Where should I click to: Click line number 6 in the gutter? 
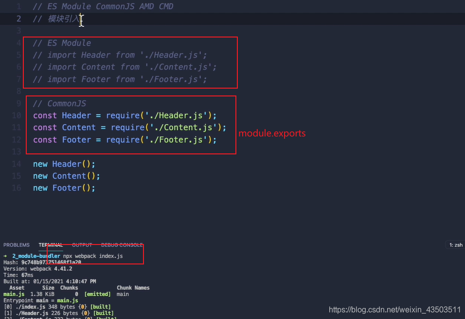point(18,67)
